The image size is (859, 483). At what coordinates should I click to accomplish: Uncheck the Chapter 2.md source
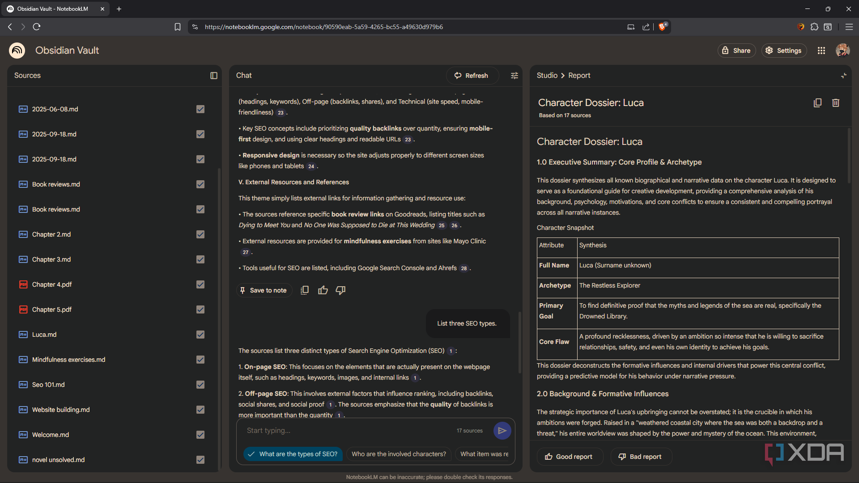[200, 234]
